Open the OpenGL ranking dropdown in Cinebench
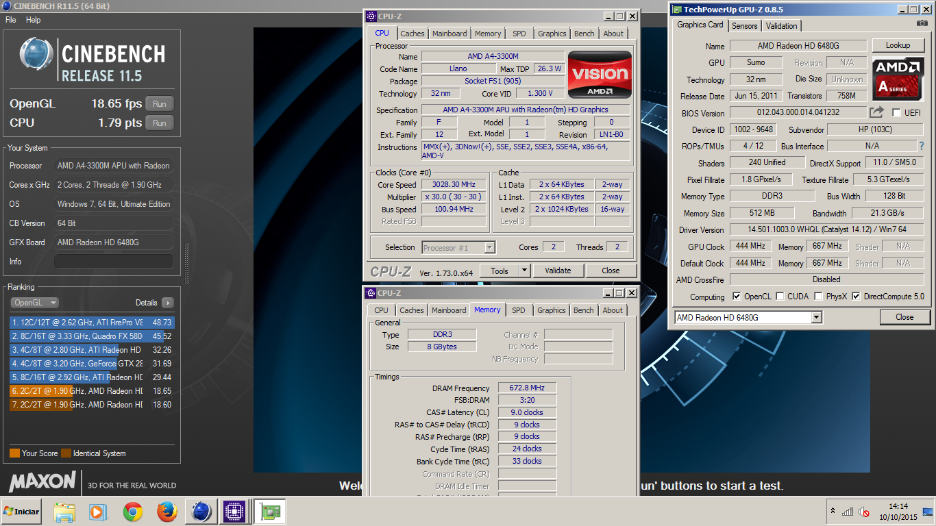 [x=34, y=303]
